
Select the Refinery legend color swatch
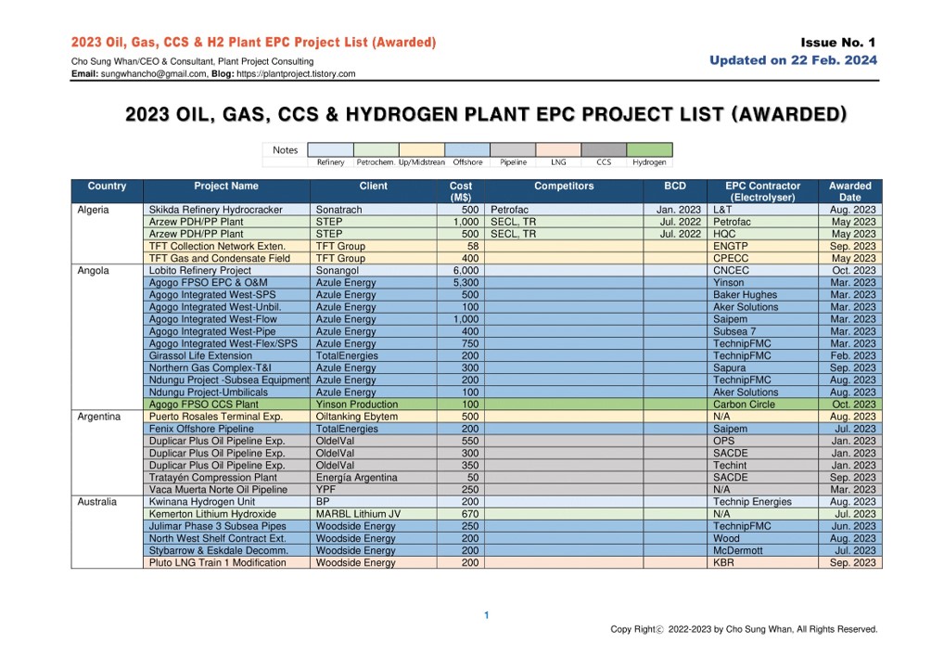330,150
